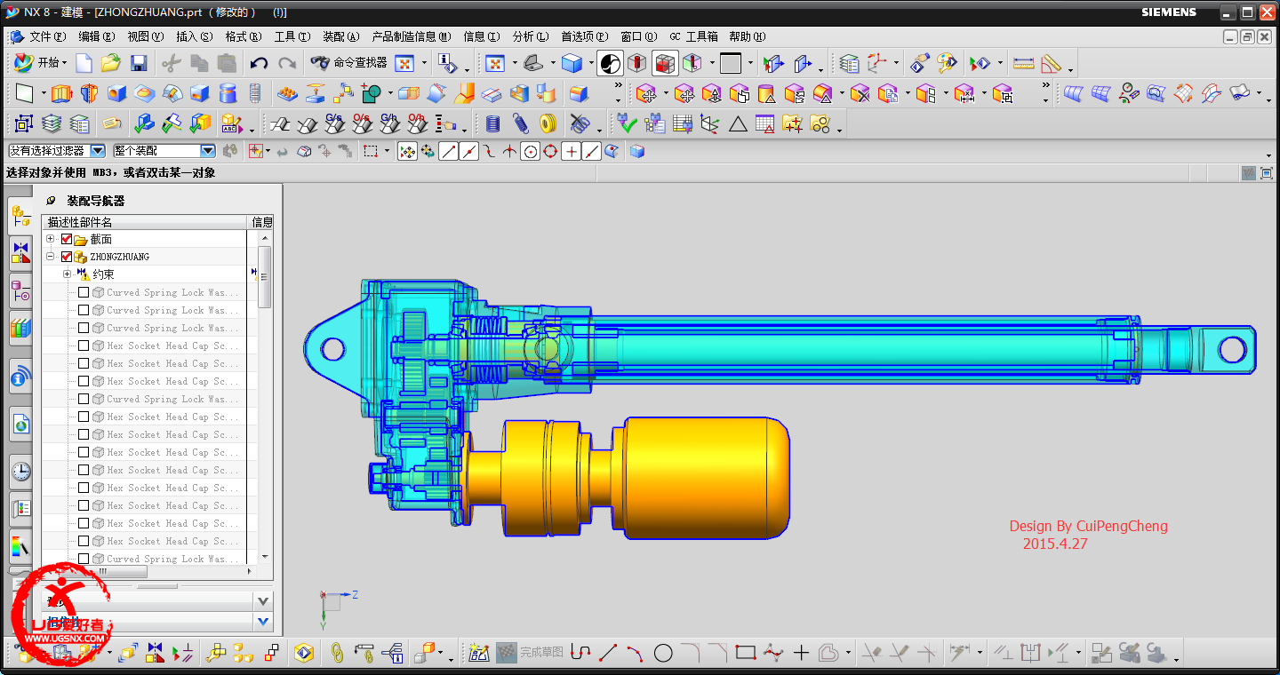Open the GC 工具箱 toolbox menu

[694, 36]
